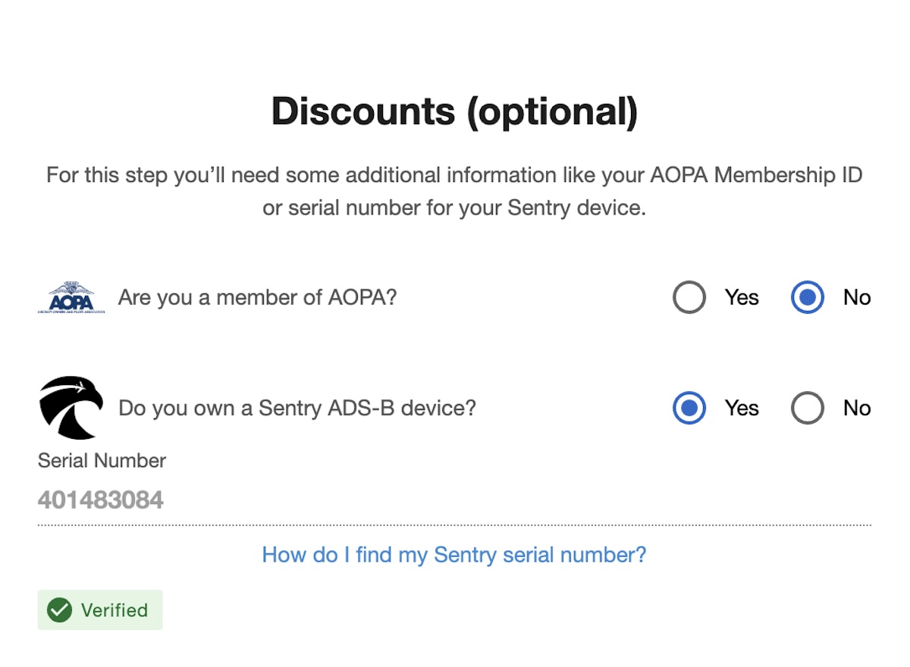
Task: Click the 'No' label in the AOPA row
Action: pyautogui.click(x=857, y=298)
